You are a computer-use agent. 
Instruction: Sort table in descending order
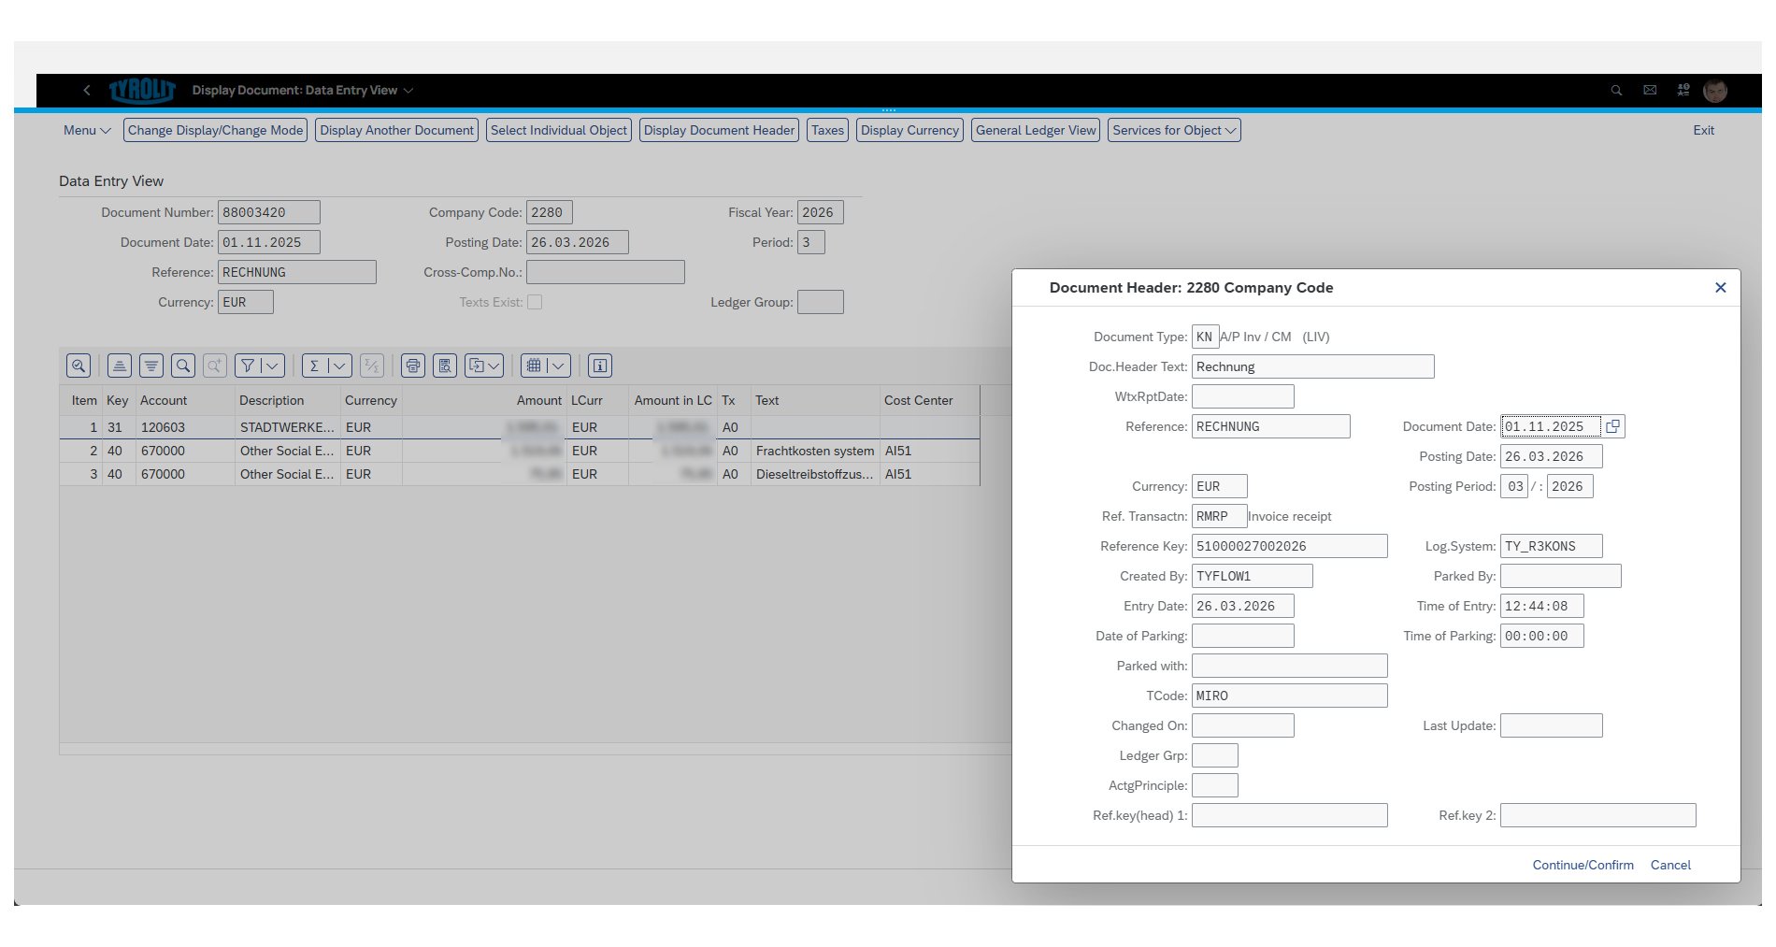pyautogui.click(x=151, y=366)
